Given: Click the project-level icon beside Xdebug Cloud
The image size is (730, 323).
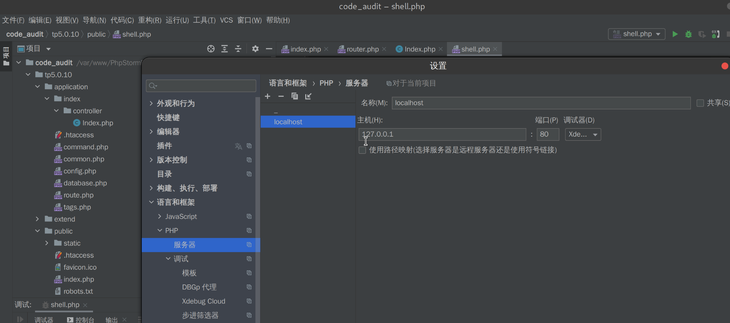Looking at the screenshot, I should point(249,301).
